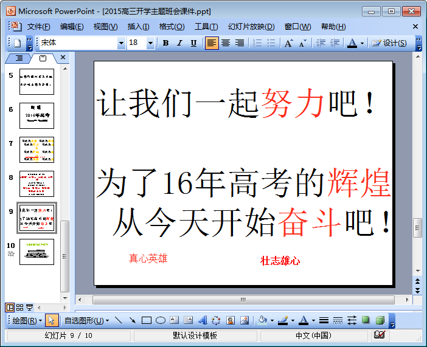Open the 设计(S) design pane
The image size is (427, 347).
coord(389,43)
